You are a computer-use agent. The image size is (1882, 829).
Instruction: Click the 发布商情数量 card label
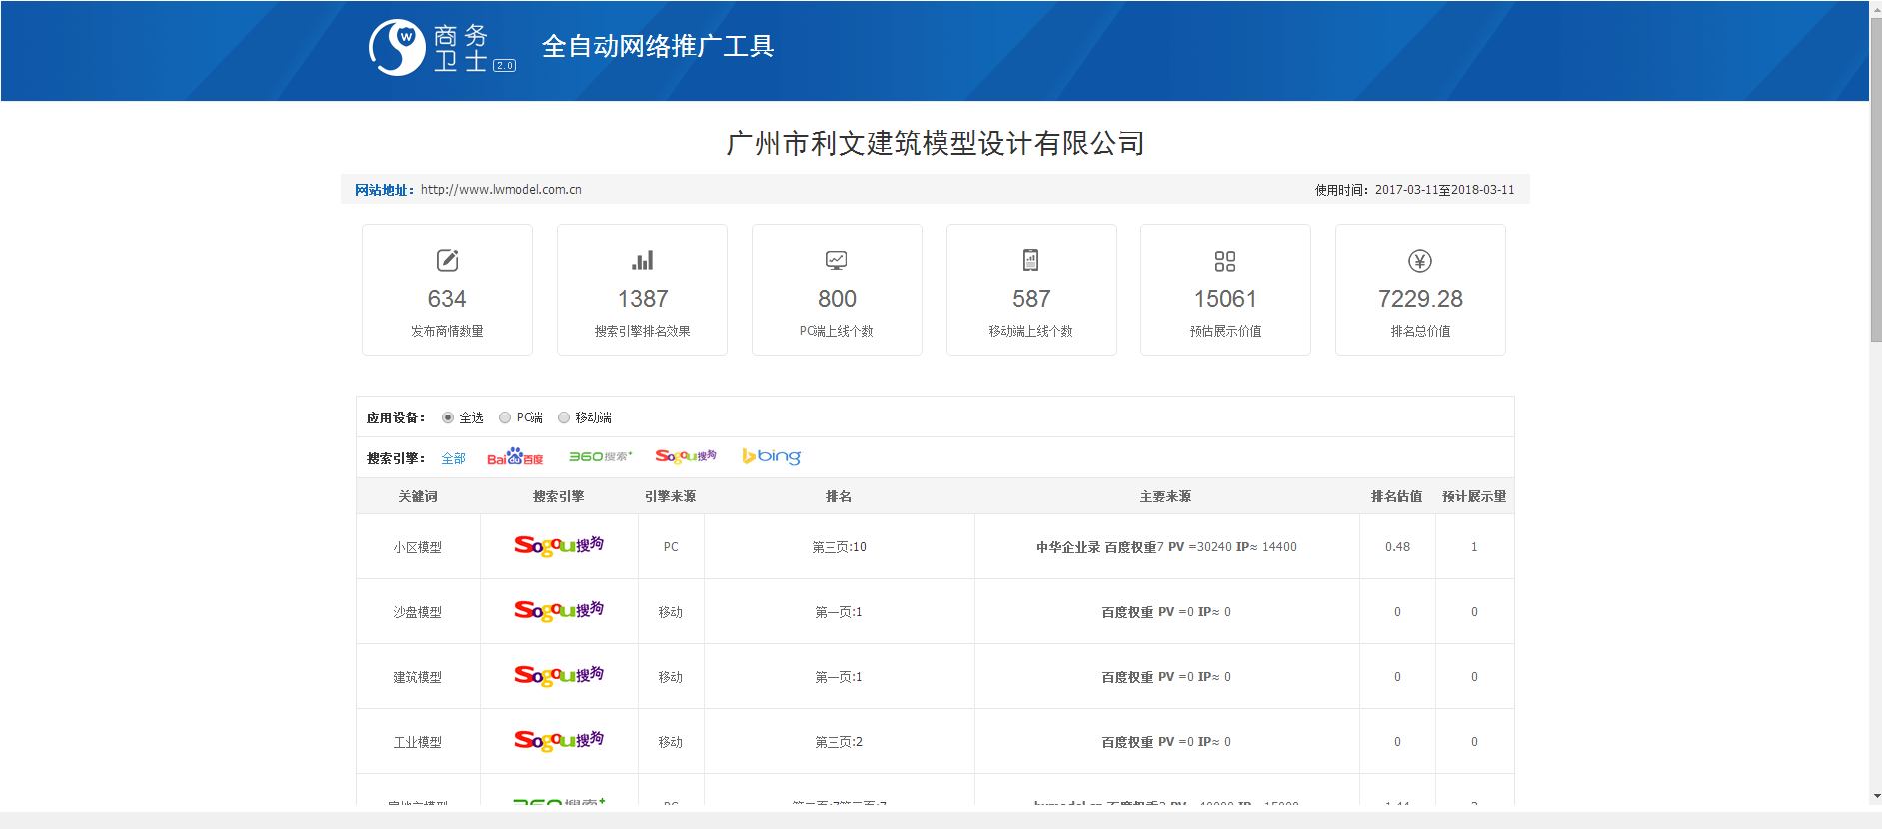point(447,331)
